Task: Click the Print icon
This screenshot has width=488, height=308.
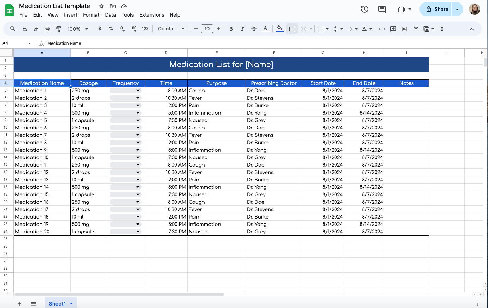Action: pyautogui.click(x=47, y=29)
